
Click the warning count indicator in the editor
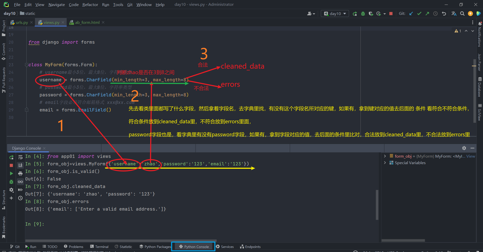pyautogui.click(x=458, y=31)
